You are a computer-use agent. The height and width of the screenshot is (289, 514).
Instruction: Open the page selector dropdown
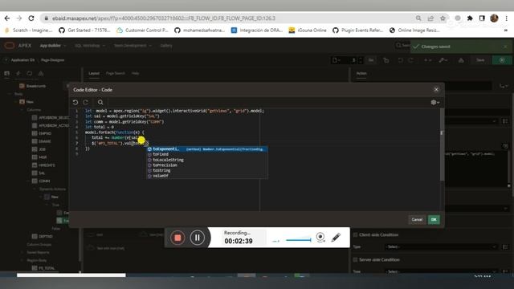point(336,60)
